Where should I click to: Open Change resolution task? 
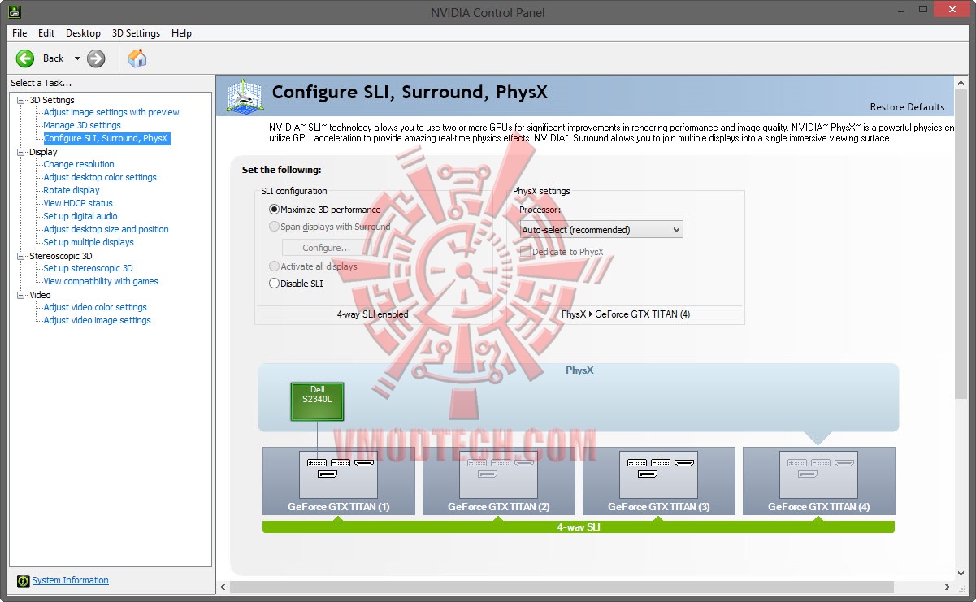79,164
